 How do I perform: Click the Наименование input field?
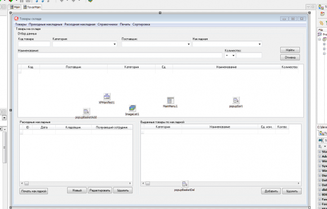[x=120, y=55]
